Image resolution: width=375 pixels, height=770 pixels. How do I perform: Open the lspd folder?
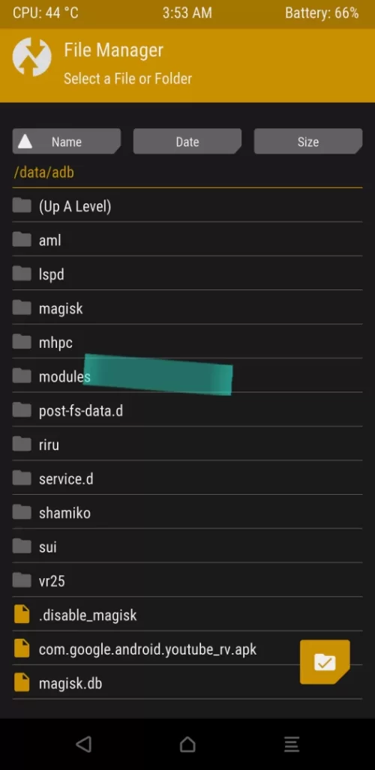coord(187,274)
